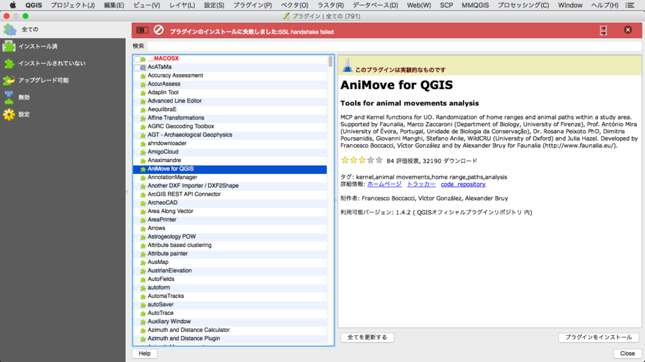This screenshot has width=645, height=362.
Task: Click the プラグインをインストール button
Action: [x=598, y=337]
